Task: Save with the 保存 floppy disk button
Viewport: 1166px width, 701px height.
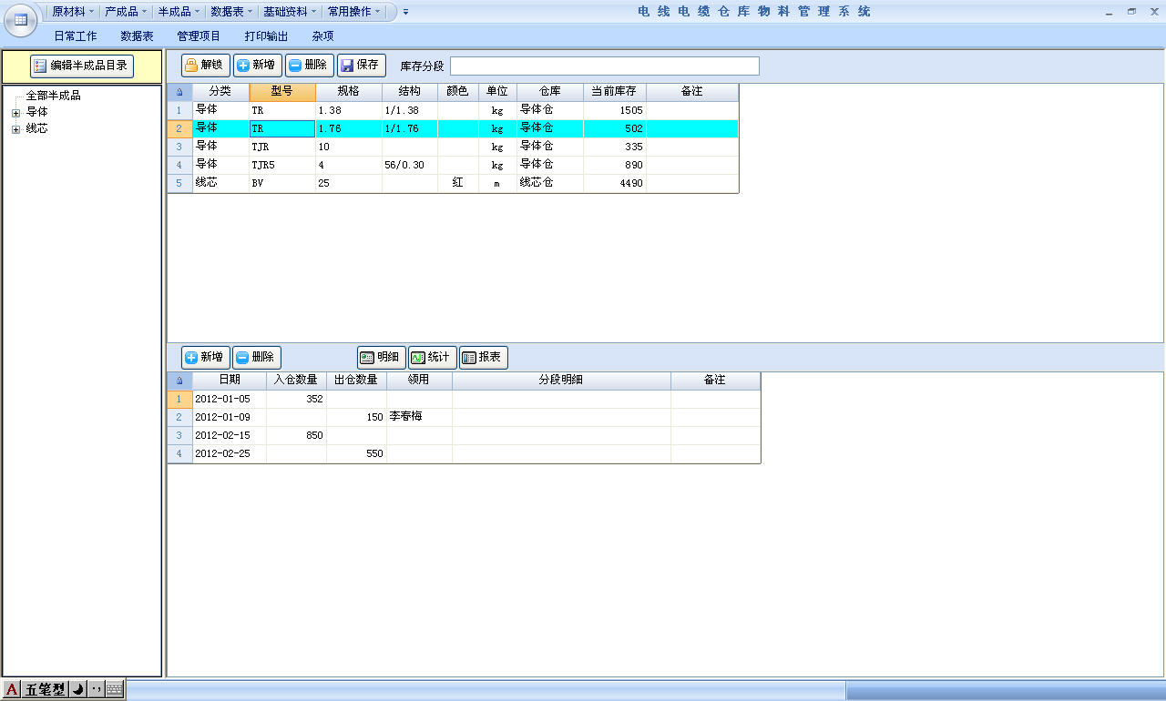Action: tap(361, 66)
